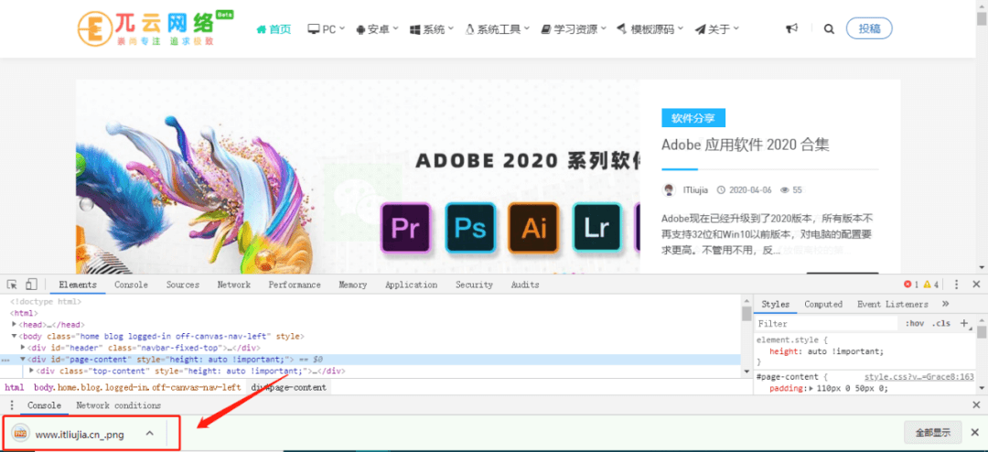This screenshot has height=452, width=988.
Task: Expand the head element node
Action: (14, 325)
